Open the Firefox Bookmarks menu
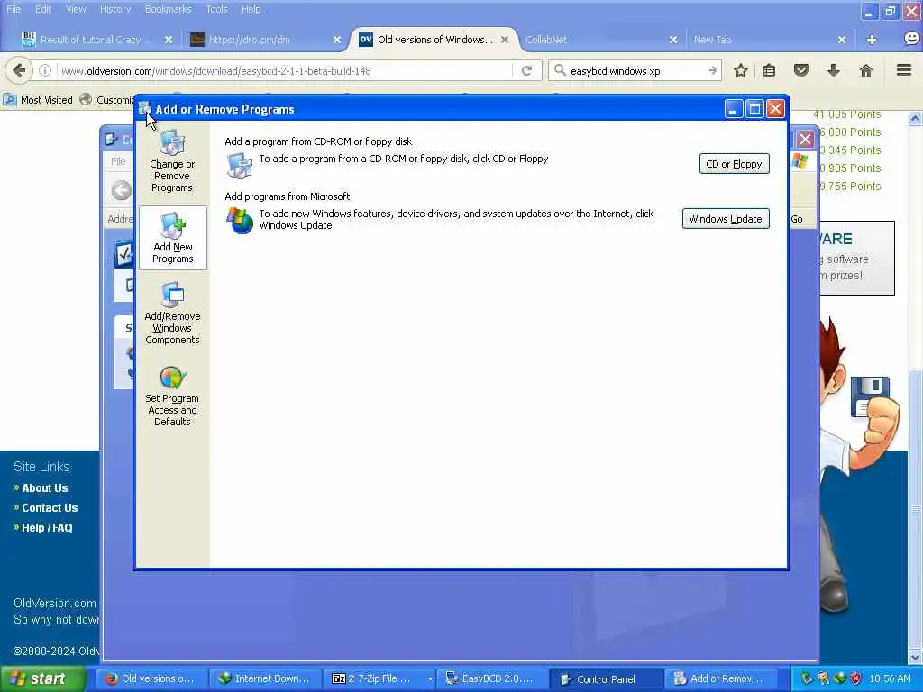The width and height of the screenshot is (923, 692). click(169, 9)
